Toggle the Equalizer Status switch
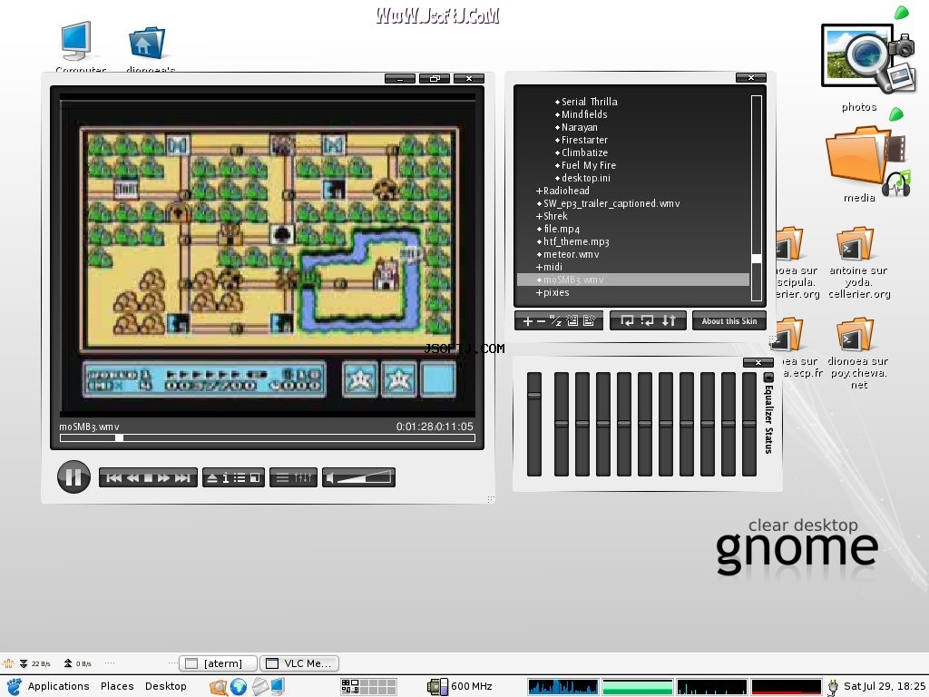Image resolution: width=929 pixels, height=697 pixels. pyautogui.click(x=768, y=378)
